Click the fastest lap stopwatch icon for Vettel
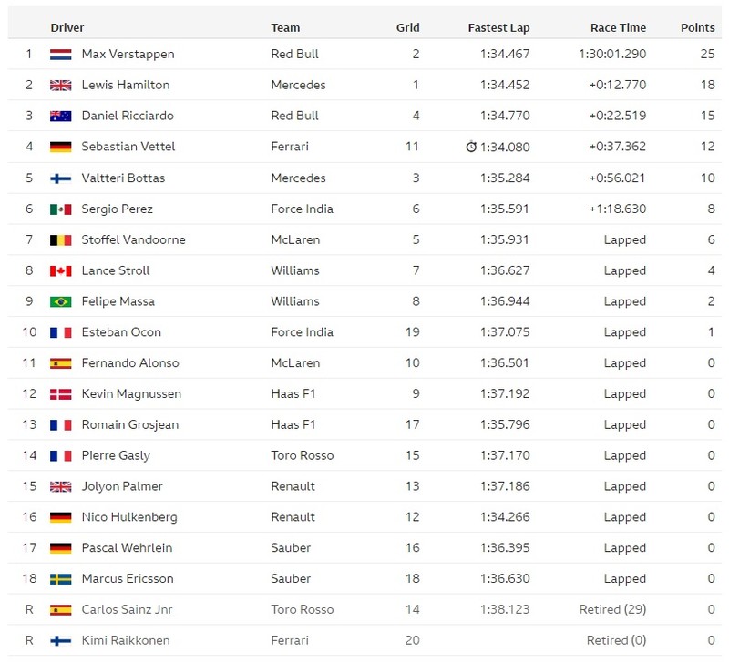Screen dimensions: 729x662 coord(471,147)
